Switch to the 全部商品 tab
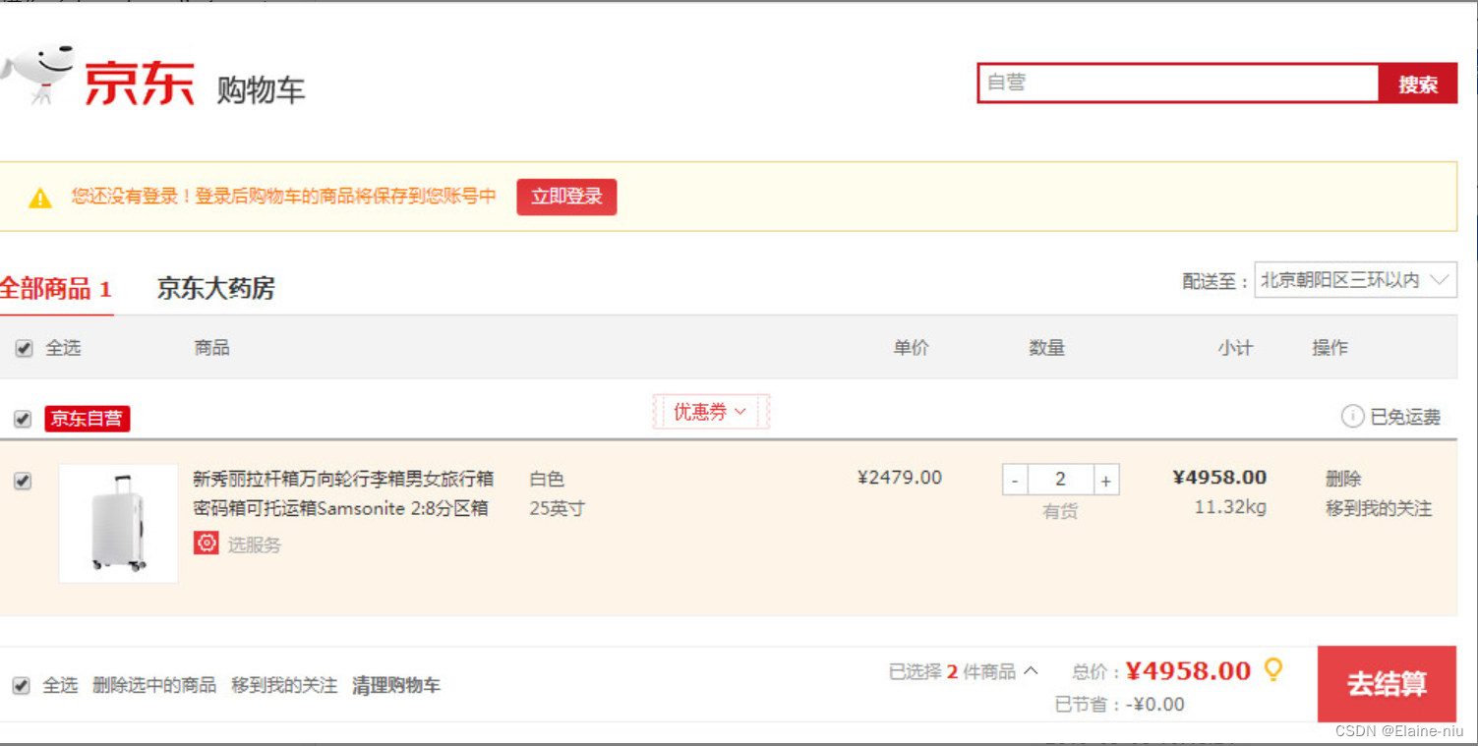This screenshot has height=746, width=1478. (55, 289)
